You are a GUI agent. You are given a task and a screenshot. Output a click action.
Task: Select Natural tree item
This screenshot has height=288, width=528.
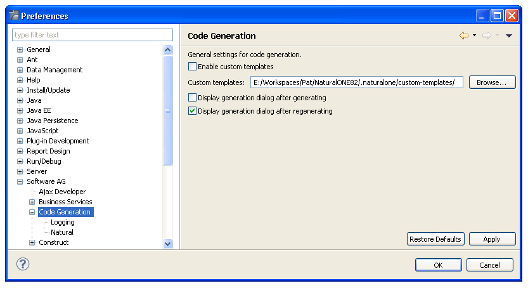pyautogui.click(x=61, y=232)
